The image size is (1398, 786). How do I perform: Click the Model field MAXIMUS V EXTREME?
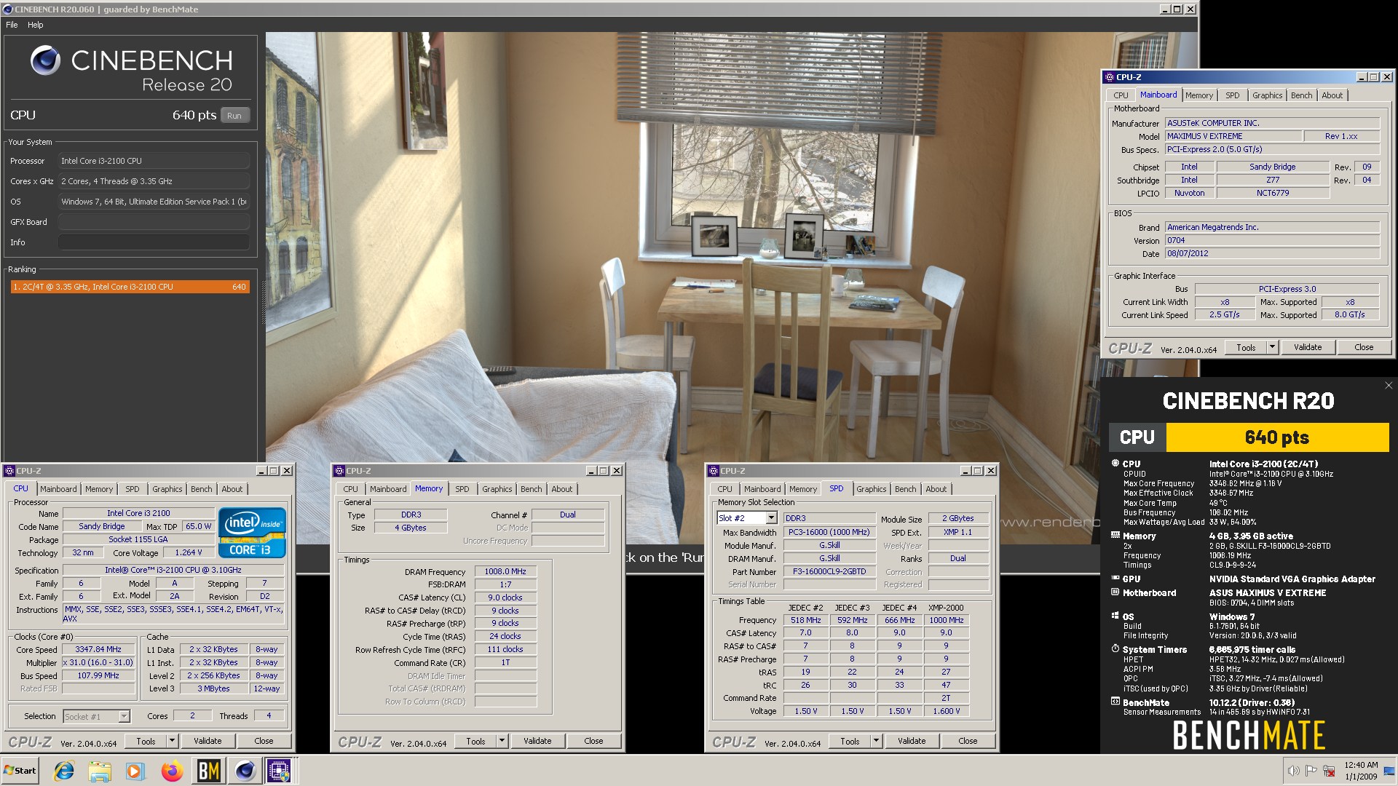(1233, 136)
